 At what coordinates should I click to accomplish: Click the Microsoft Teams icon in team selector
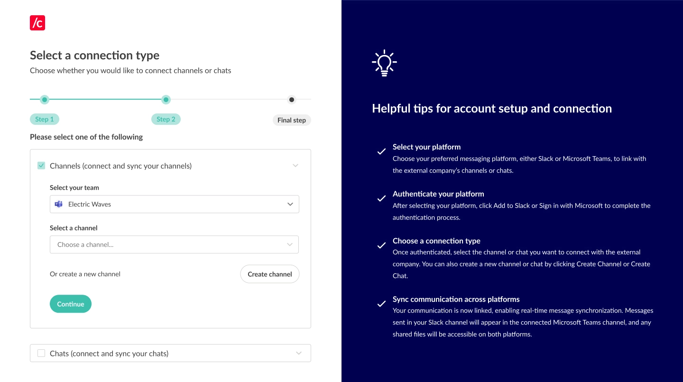click(x=59, y=204)
